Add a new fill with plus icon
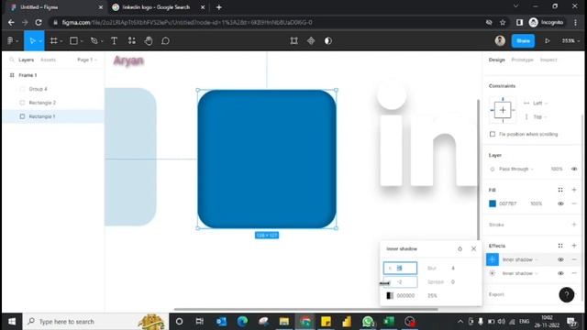 tap(574, 190)
